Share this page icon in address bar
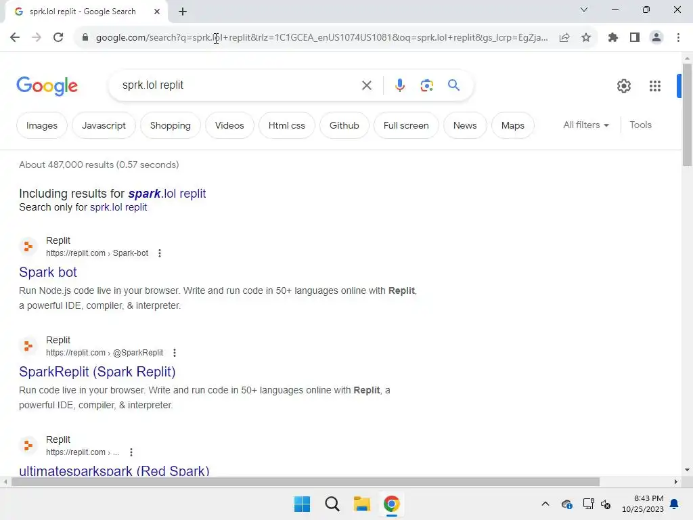 tap(564, 38)
